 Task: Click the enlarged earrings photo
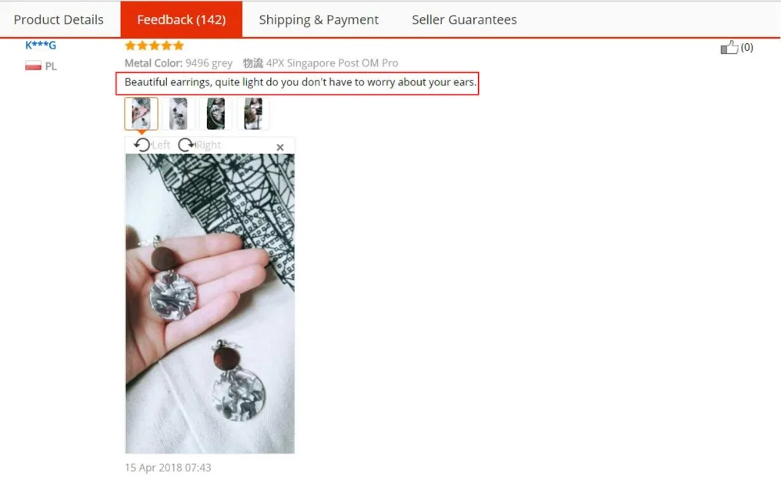(209, 303)
